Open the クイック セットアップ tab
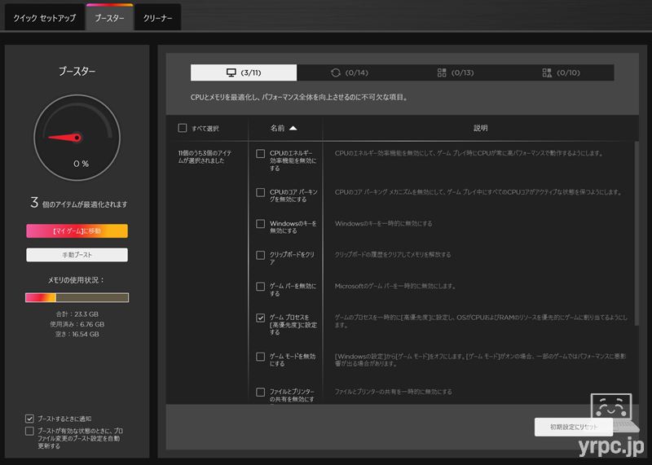Viewport: 652px width, 465px height. point(44,18)
